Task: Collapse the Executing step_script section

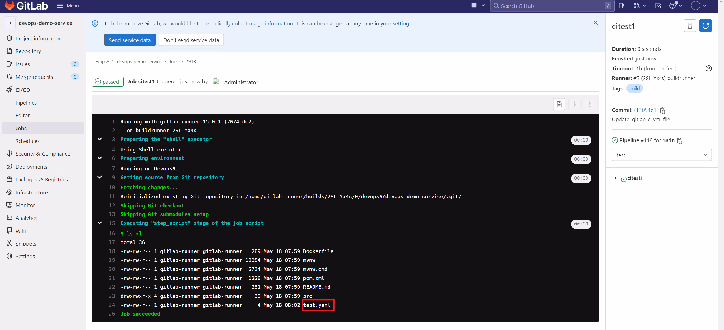Action: (x=100, y=223)
